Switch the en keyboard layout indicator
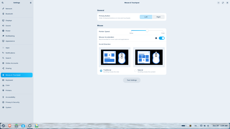This screenshot has height=129, width=230. pyautogui.click(x=196, y=126)
